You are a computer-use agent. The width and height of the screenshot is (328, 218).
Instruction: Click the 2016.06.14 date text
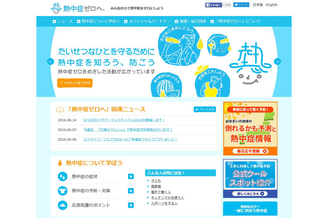click(67, 120)
